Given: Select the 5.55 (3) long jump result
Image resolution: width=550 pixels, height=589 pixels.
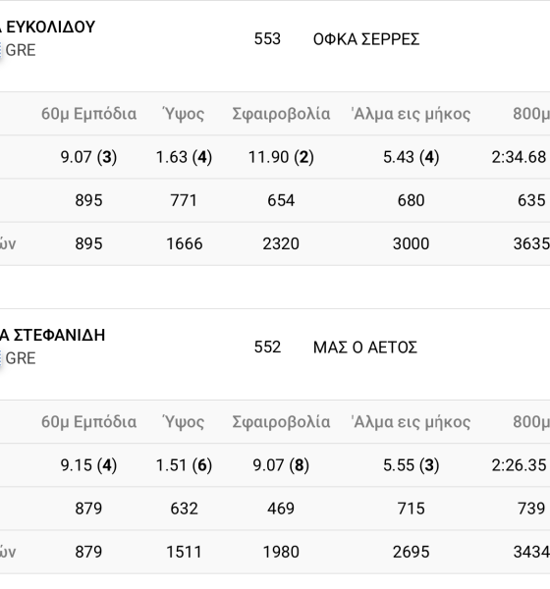Looking at the screenshot, I should 411,465.
